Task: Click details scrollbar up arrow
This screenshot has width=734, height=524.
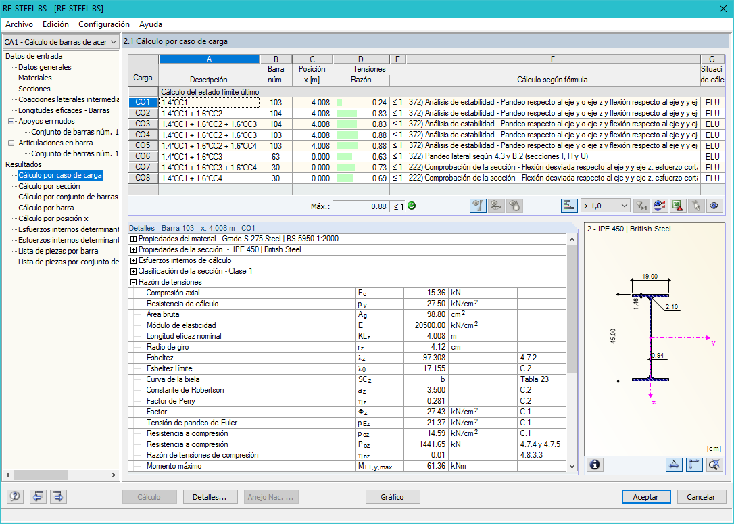Action: 572,239
